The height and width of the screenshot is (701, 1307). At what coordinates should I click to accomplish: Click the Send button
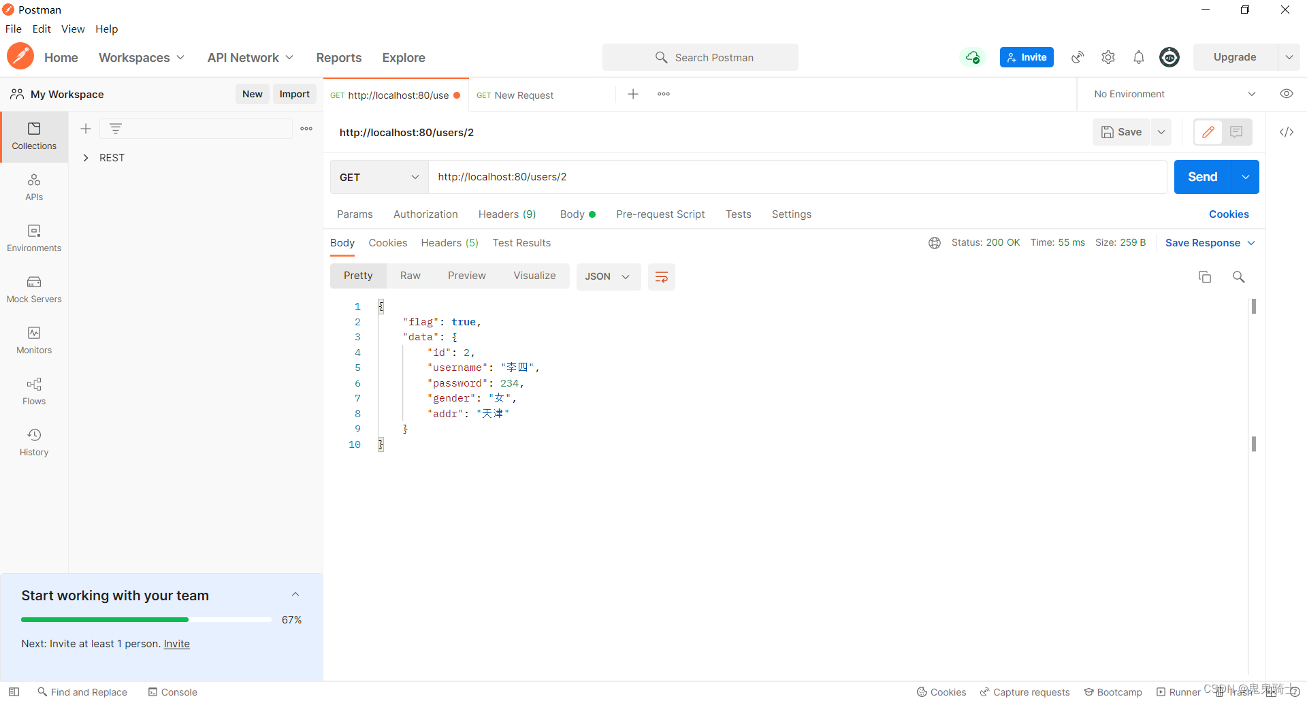pyautogui.click(x=1203, y=177)
